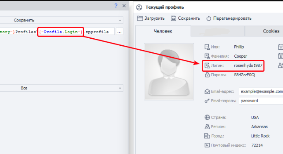283x154 pixels.
Task: Click the Страна globe icon
Action: click(207, 117)
